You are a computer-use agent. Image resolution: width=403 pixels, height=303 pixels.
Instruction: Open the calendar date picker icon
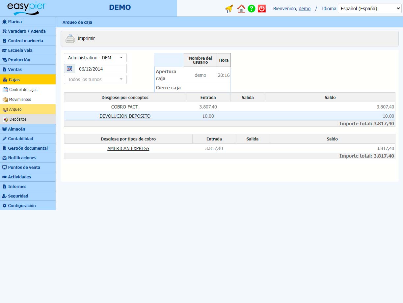(x=69, y=69)
